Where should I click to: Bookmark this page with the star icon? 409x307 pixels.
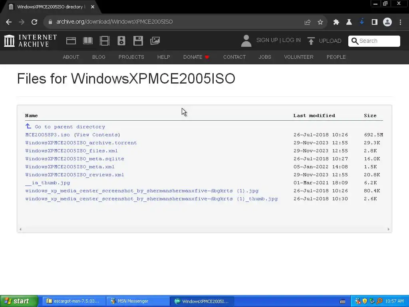[x=320, y=22]
